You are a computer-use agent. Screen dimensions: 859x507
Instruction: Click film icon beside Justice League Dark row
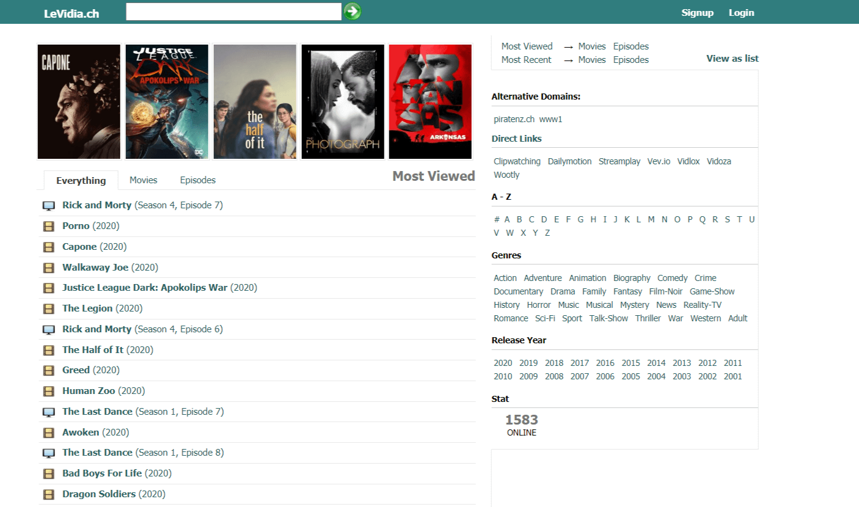pos(49,288)
